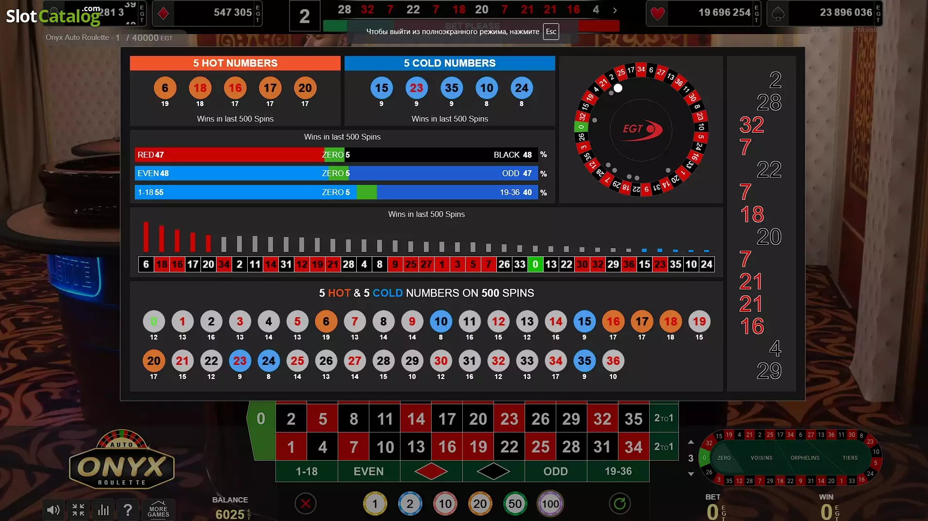The image size is (928, 521).
Task: Place a bet on 1-18
Action: click(307, 471)
